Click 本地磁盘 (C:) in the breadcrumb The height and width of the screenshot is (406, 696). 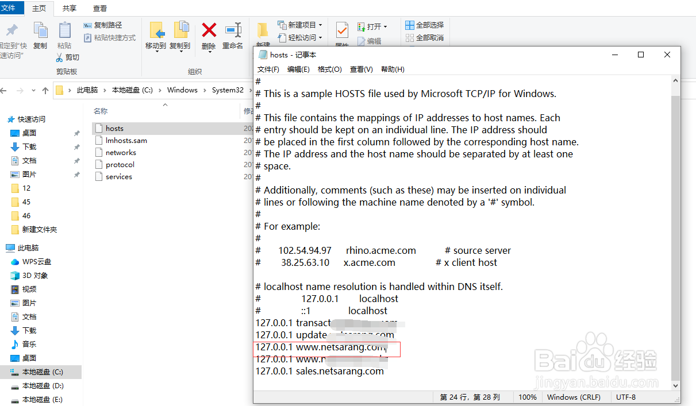tap(132, 90)
